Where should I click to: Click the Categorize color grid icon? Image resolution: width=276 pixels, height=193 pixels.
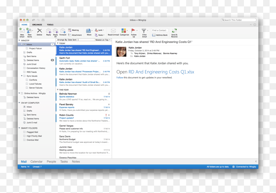124,30
